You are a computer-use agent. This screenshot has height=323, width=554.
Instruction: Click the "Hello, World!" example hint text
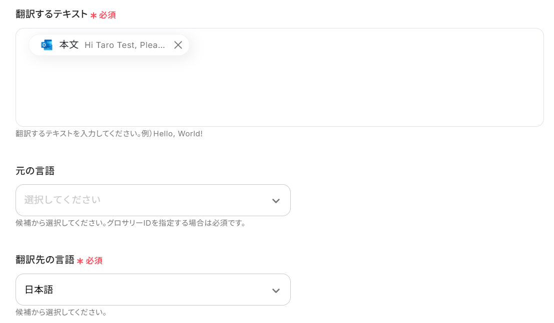tap(178, 134)
